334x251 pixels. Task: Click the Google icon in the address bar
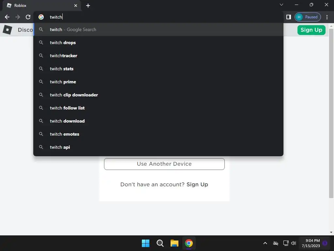pos(41,17)
